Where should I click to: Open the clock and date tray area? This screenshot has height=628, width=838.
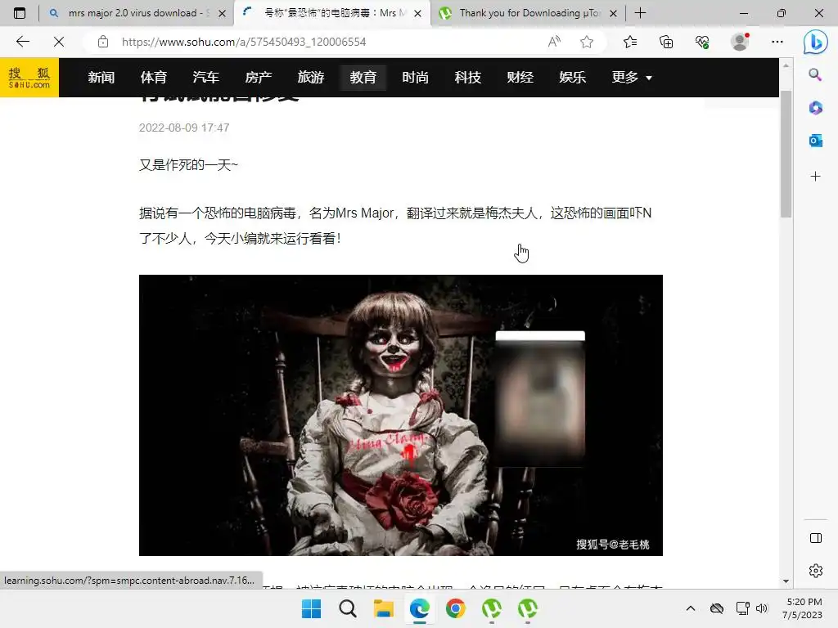803,608
